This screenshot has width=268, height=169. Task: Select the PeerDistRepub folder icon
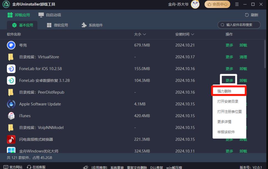[x=11, y=92]
